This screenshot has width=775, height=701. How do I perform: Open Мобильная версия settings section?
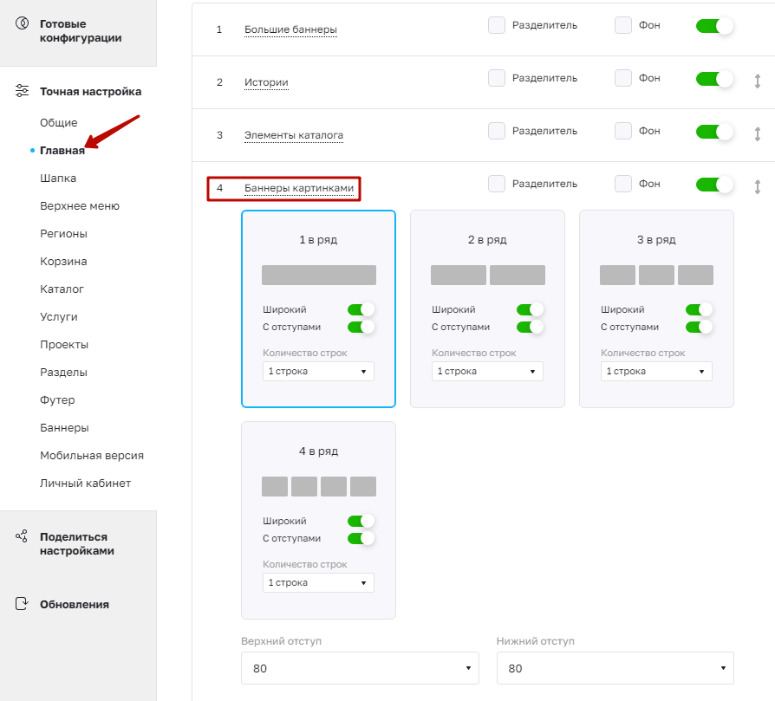(x=92, y=456)
